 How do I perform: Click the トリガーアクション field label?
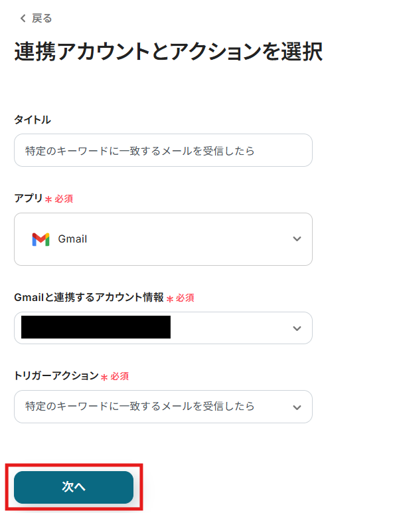pos(56,375)
